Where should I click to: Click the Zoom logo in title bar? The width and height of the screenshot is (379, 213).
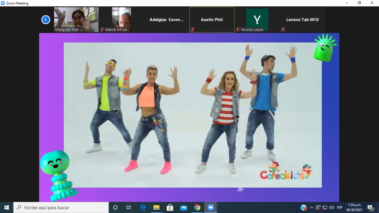(x=3, y=3)
